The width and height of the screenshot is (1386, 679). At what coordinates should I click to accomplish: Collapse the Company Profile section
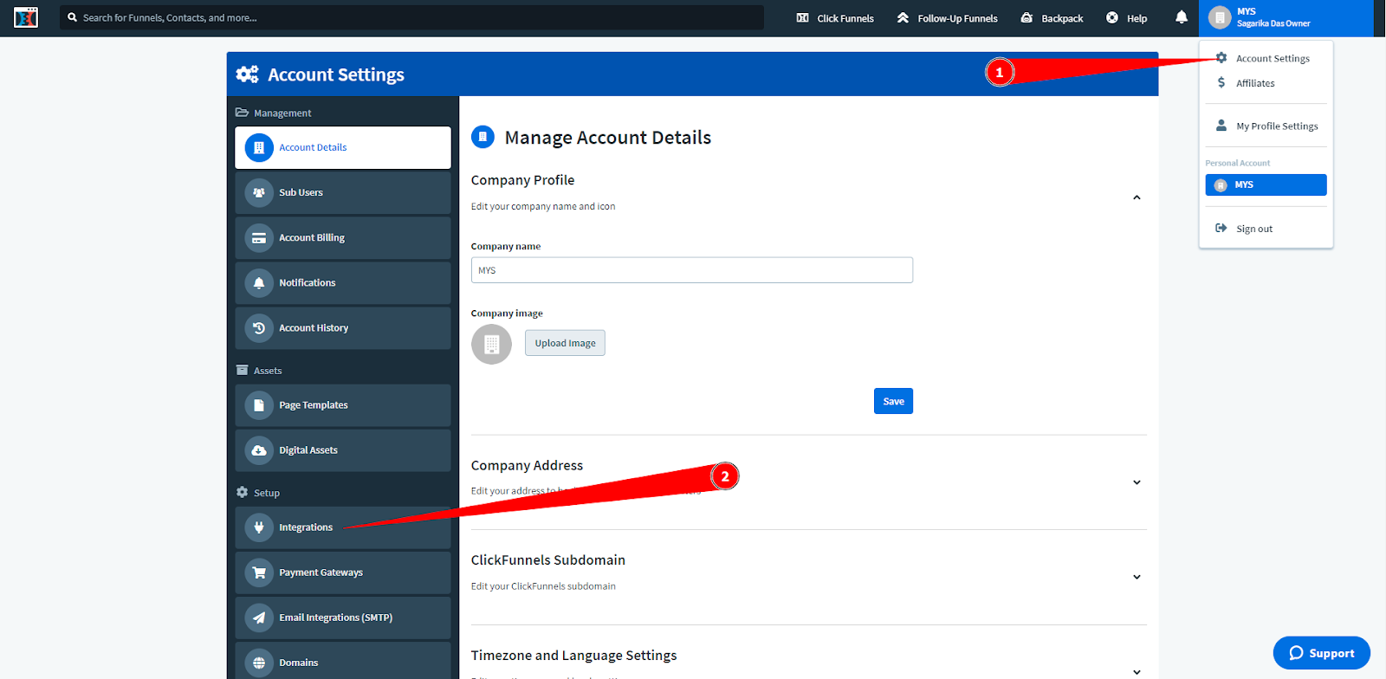pos(1137,197)
